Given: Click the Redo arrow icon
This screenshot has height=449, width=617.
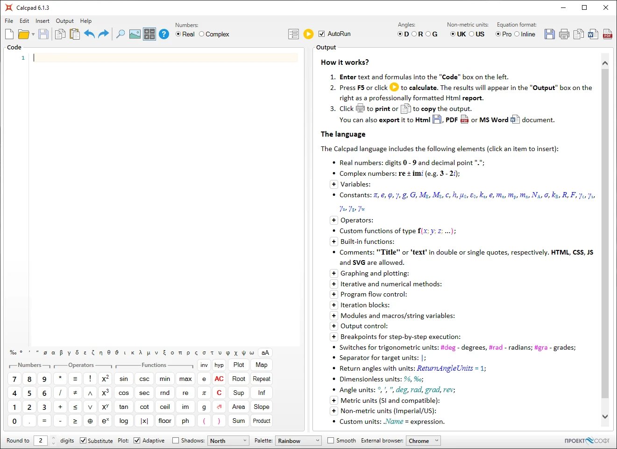Looking at the screenshot, I should [104, 34].
